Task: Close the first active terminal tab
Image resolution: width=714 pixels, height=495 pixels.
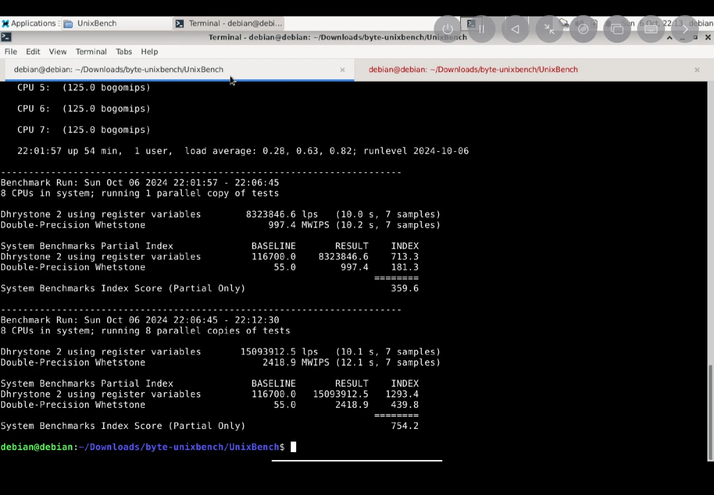Action: pyautogui.click(x=342, y=70)
